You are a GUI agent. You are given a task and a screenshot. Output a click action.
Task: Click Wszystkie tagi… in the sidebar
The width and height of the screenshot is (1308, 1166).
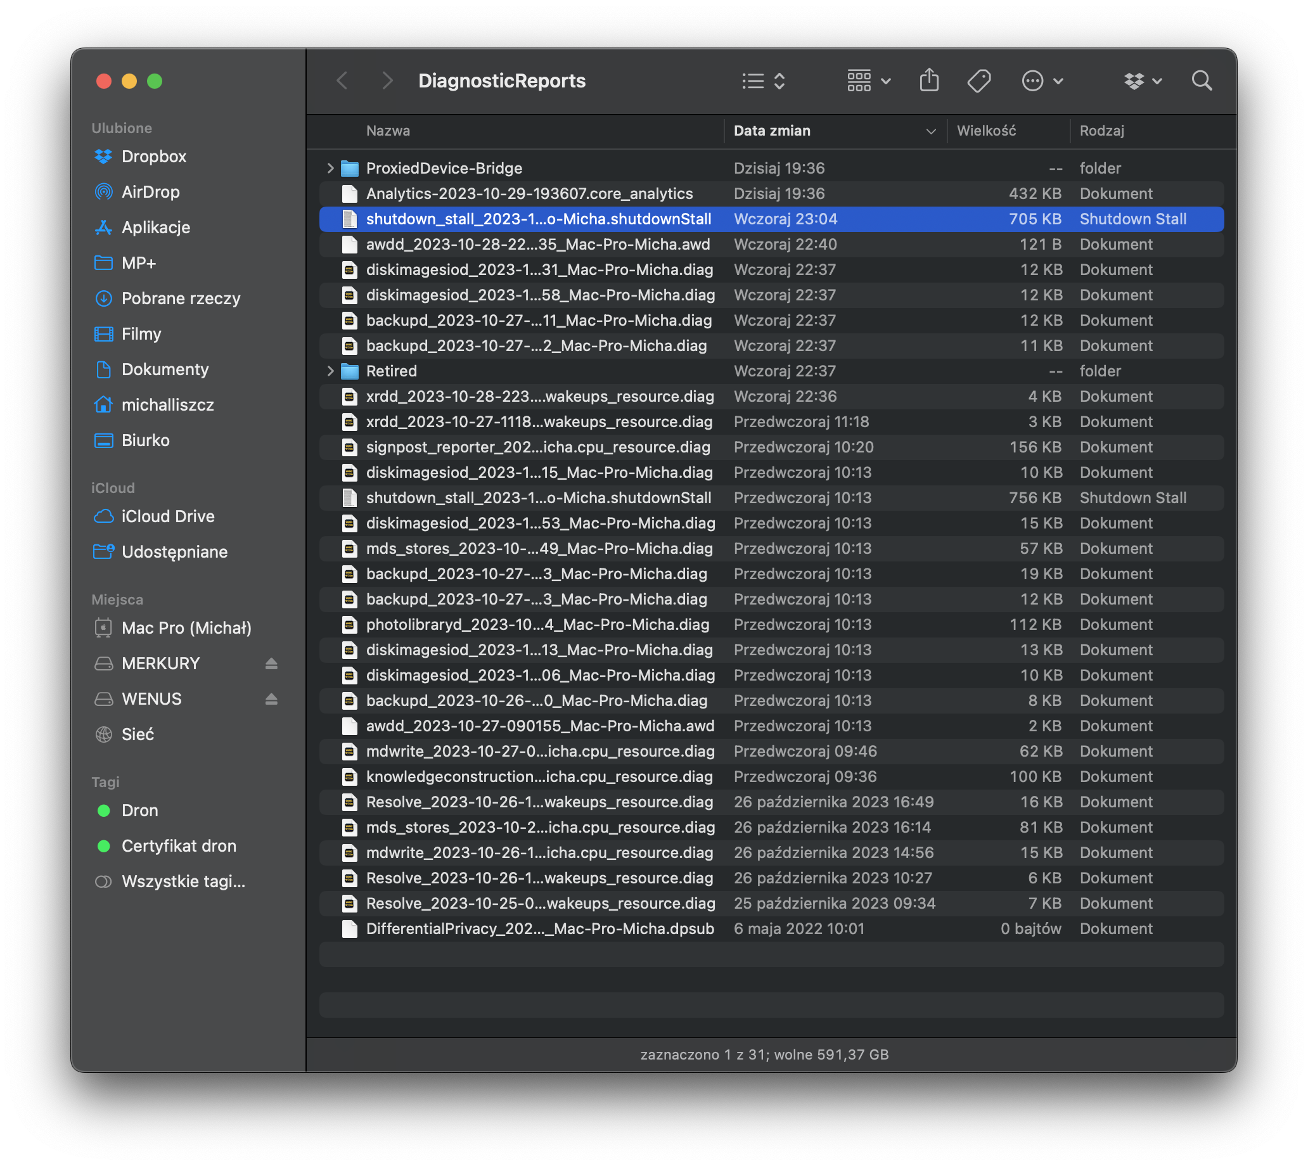183,881
